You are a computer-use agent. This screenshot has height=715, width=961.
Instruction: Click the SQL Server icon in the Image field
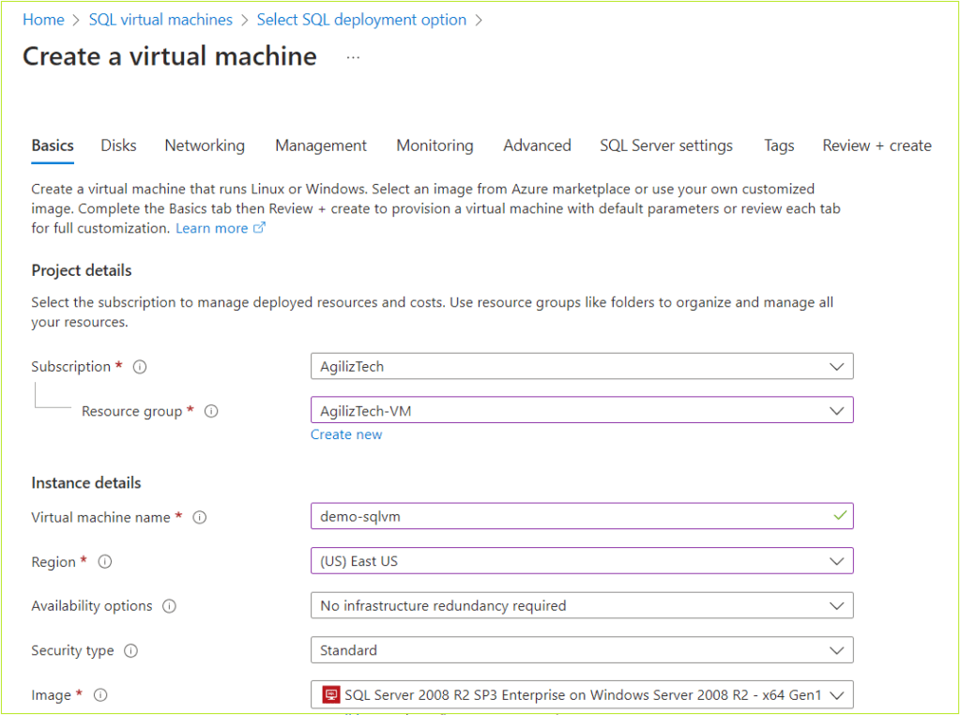tap(329, 694)
